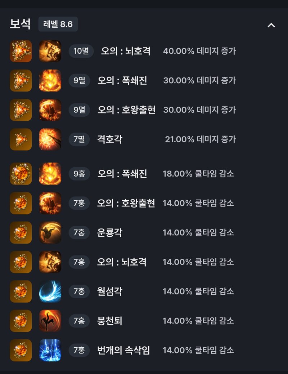Viewport: 288px width, 374px height.
Task: Click the 10멸 level badge
Action: (81, 51)
